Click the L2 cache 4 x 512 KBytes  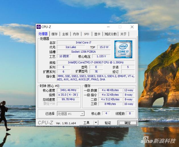coord(110,99)
